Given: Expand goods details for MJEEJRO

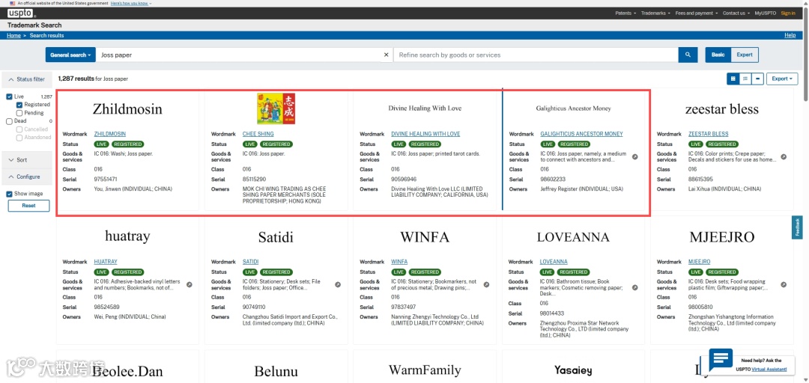Looking at the screenshot, I should click(x=784, y=284).
